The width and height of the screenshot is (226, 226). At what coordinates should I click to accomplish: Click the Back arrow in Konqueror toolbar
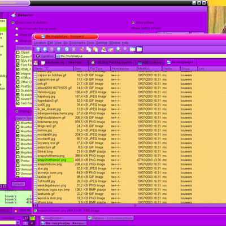click(x=45, y=49)
